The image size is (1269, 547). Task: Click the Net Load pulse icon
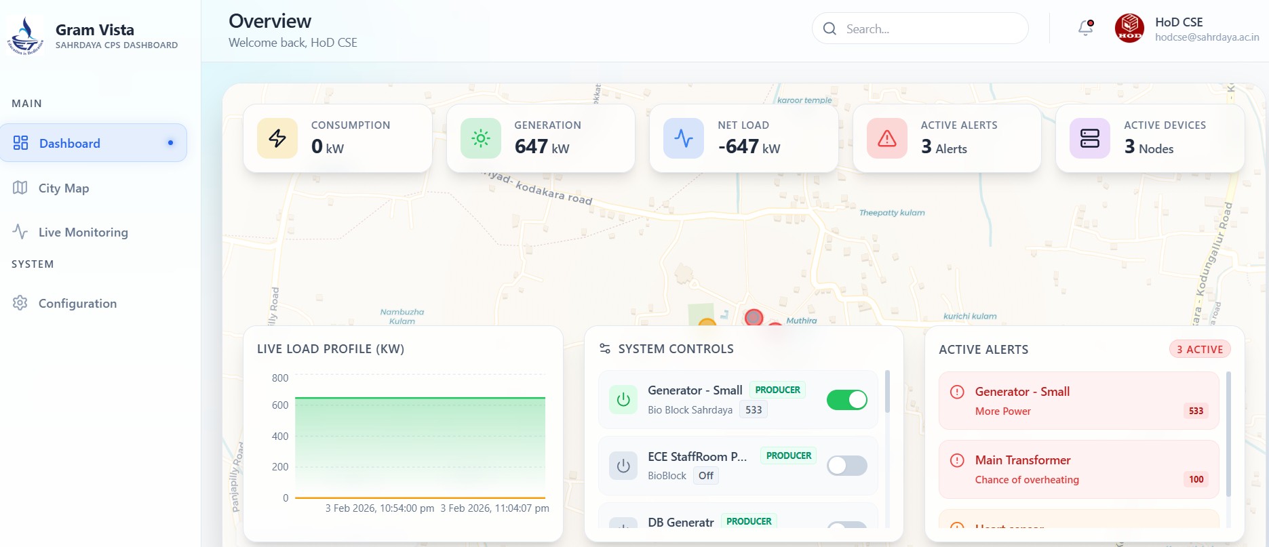pyautogui.click(x=684, y=138)
